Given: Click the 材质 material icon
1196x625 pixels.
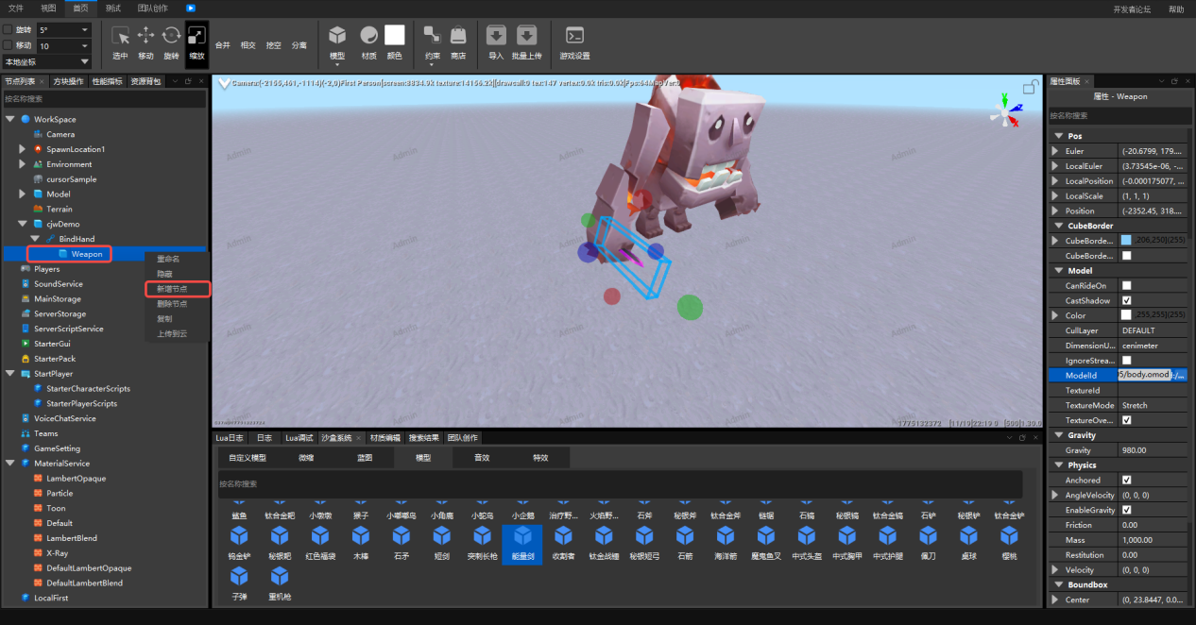Looking at the screenshot, I should 369,37.
